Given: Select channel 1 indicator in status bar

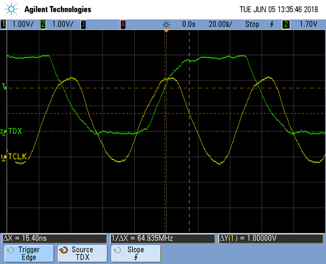Looking at the screenshot, I should (4, 24).
